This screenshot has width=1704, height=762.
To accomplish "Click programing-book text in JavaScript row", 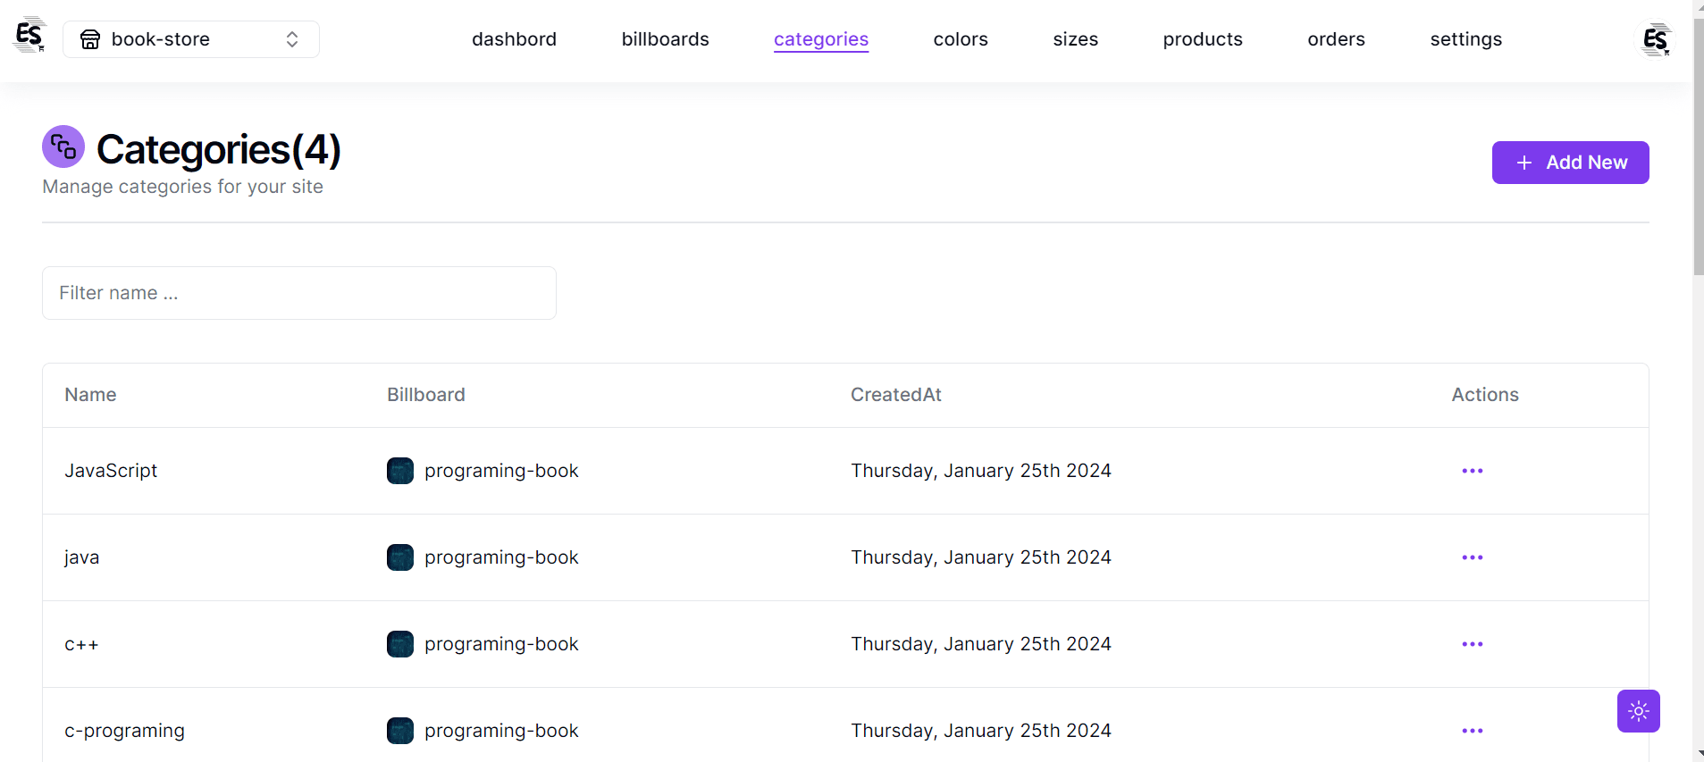I will tap(501, 471).
